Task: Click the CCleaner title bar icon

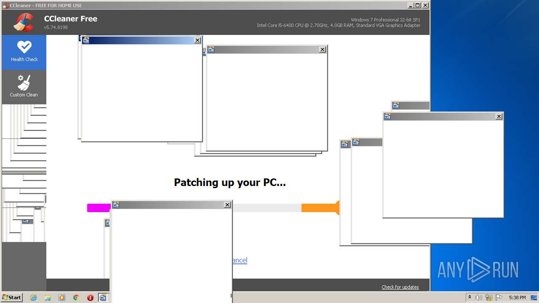Action: coord(5,5)
